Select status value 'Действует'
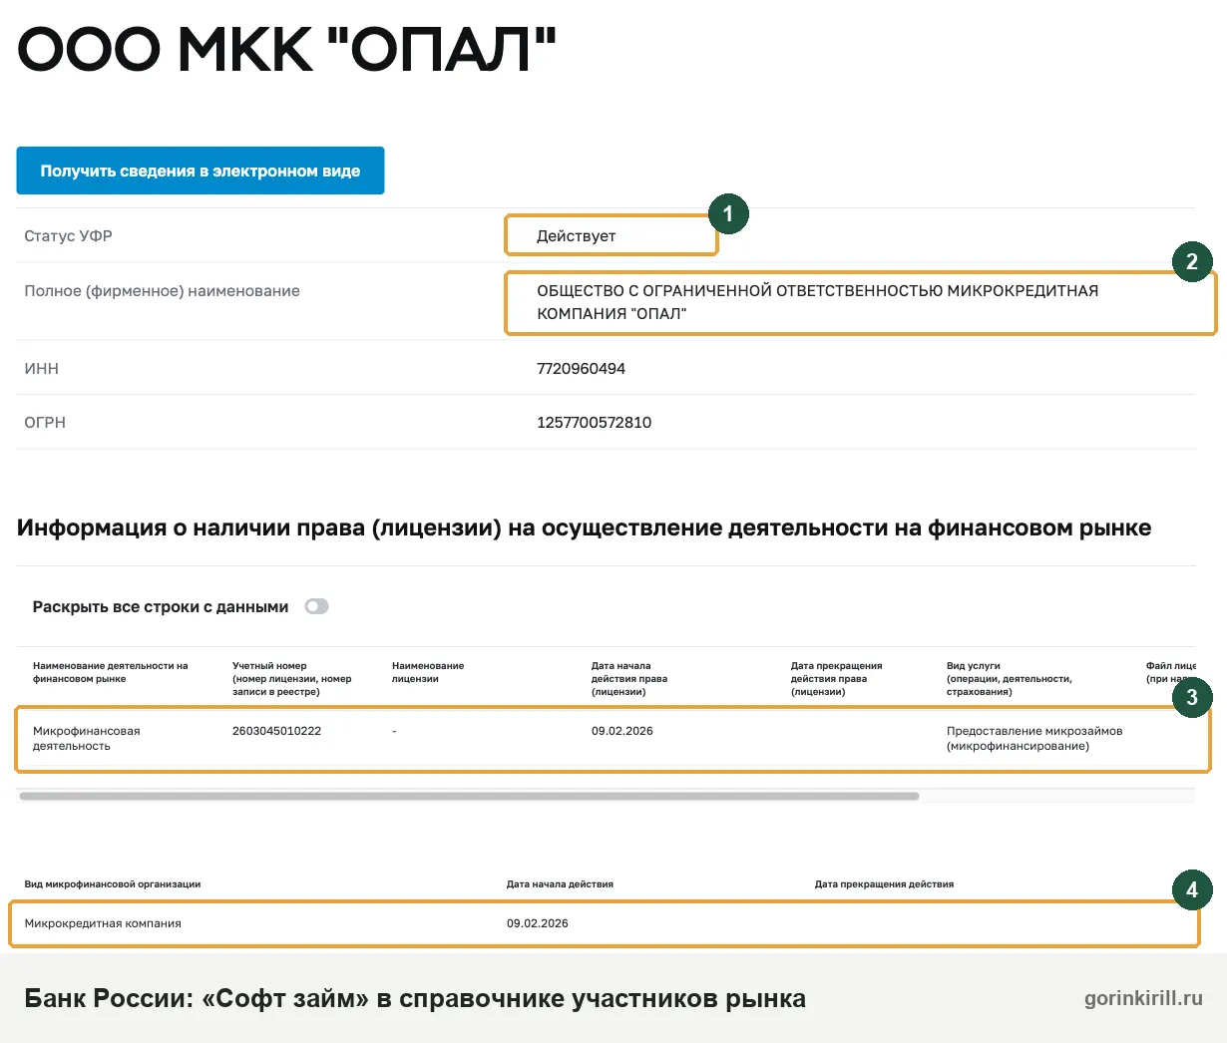Image resolution: width=1227 pixels, height=1043 pixels. pos(576,236)
